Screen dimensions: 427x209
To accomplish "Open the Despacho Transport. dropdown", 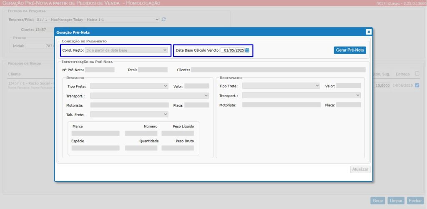I will click(x=150, y=96).
